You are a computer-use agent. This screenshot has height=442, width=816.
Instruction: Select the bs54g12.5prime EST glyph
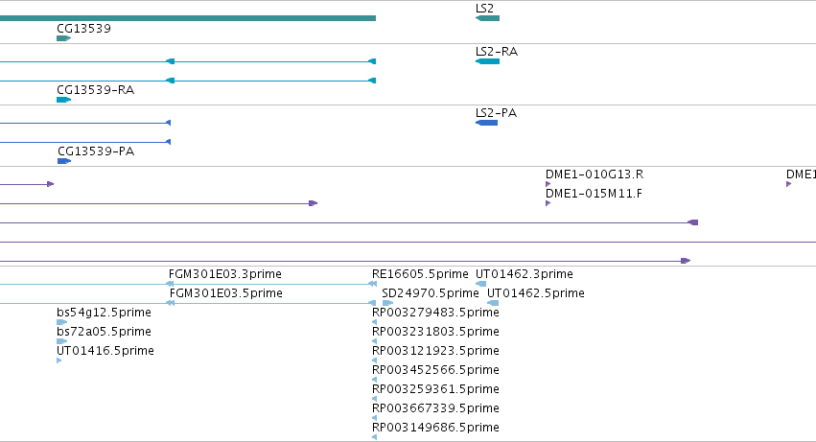(62, 322)
